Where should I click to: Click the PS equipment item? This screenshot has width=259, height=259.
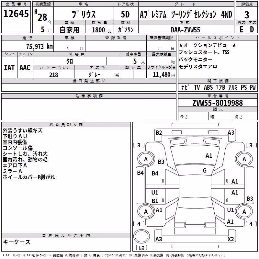(x=244, y=87)
